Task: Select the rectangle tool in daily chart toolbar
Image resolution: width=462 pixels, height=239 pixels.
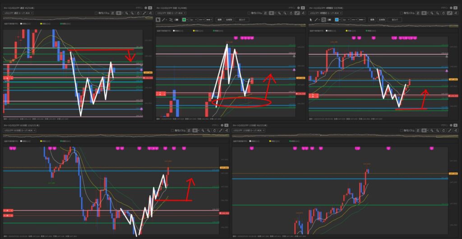Action: tap(176, 19)
